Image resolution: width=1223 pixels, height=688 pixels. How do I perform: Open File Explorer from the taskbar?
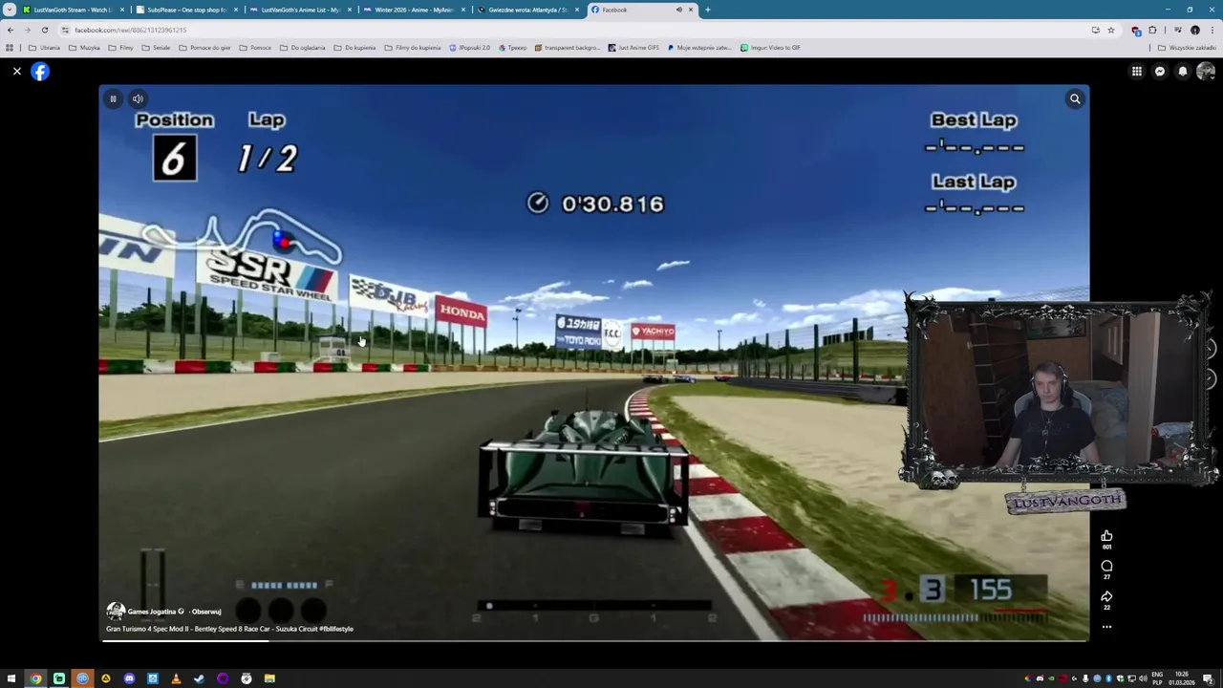pyautogui.click(x=269, y=678)
